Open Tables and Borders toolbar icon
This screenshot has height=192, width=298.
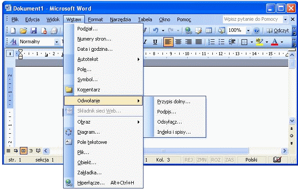coord(198,30)
